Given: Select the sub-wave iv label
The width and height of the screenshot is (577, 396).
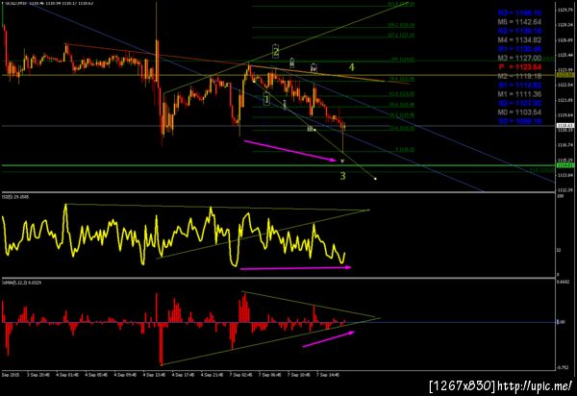Looking at the screenshot, I should (314, 67).
